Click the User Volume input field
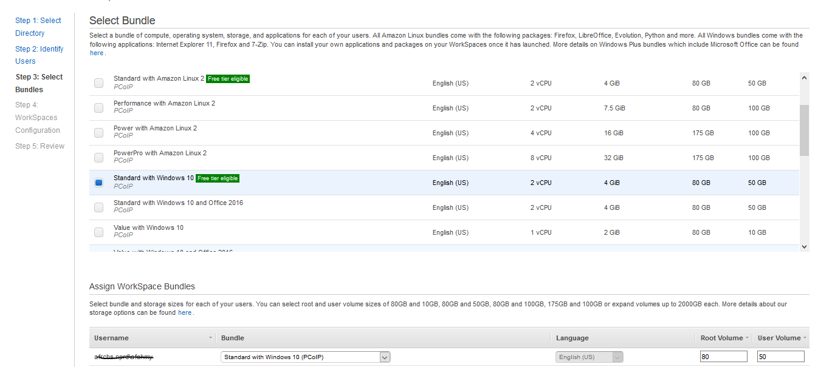The height and width of the screenshot is (367, 818). [x=780, y=357]
